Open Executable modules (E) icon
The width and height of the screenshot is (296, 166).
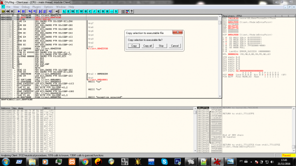pyautogui.click(x=68, y=11)
